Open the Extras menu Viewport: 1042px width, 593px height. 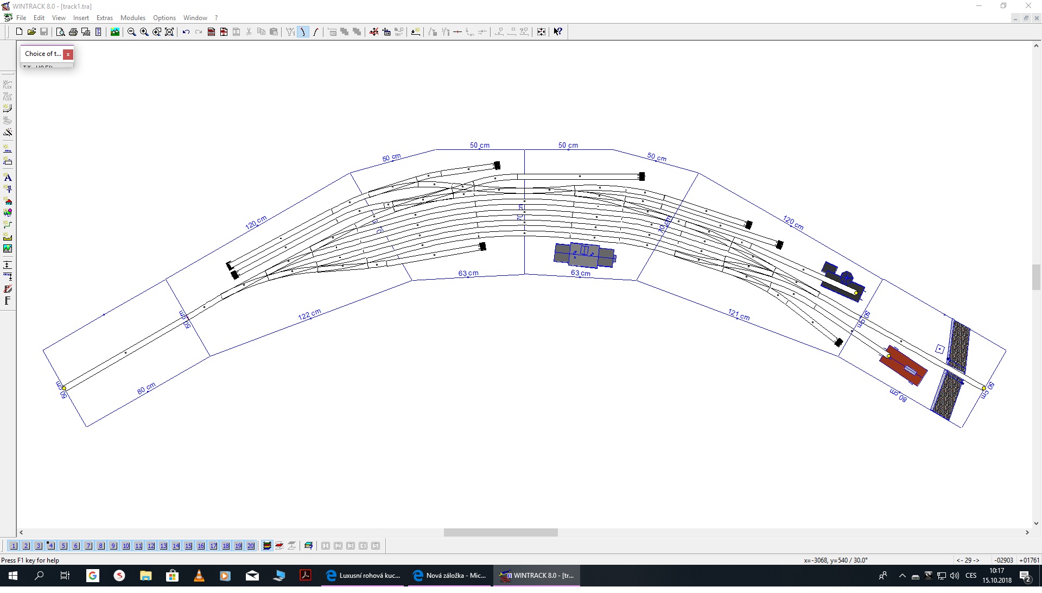[x=104, y=18]
